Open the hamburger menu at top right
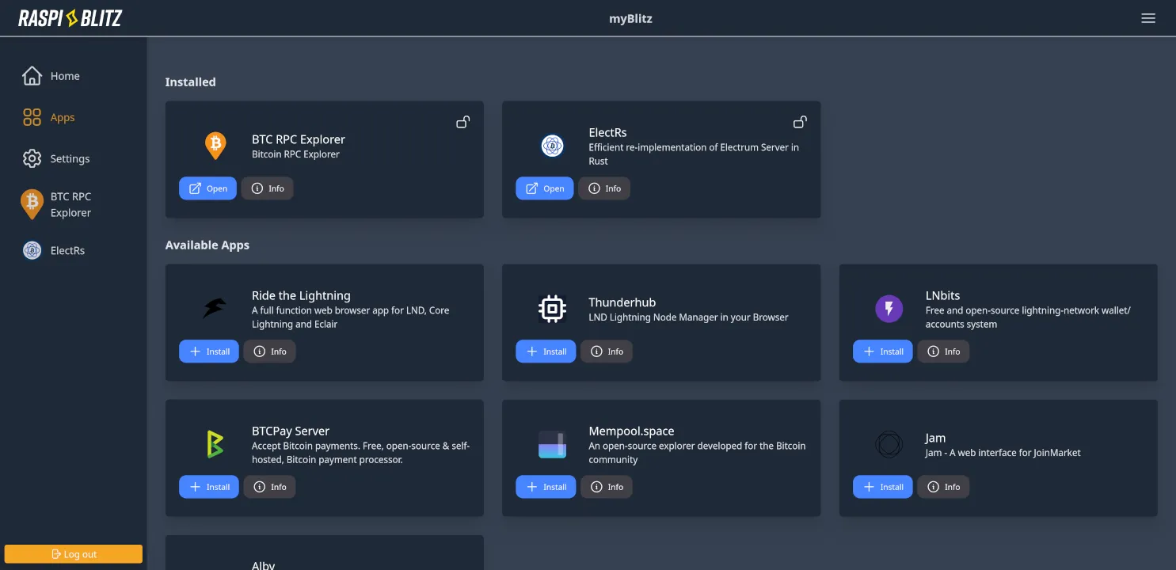This screenshot has height=570, width=1176. (1148, 18)
